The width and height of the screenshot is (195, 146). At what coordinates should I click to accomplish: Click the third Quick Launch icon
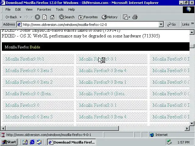tap(39, 142)
